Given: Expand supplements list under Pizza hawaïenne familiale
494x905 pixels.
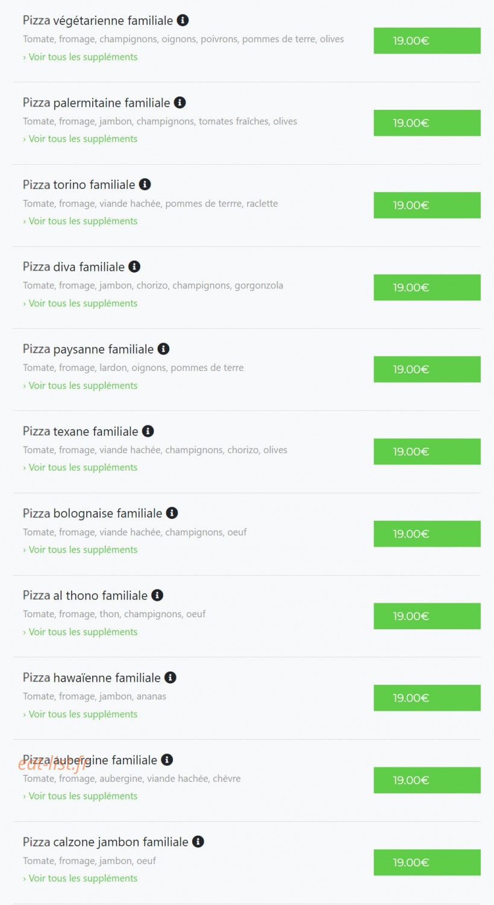Looking at the screenshot, I should tap(80, 714).
